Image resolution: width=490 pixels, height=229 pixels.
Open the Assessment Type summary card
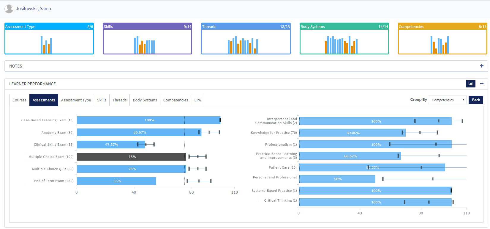[49, 39]
